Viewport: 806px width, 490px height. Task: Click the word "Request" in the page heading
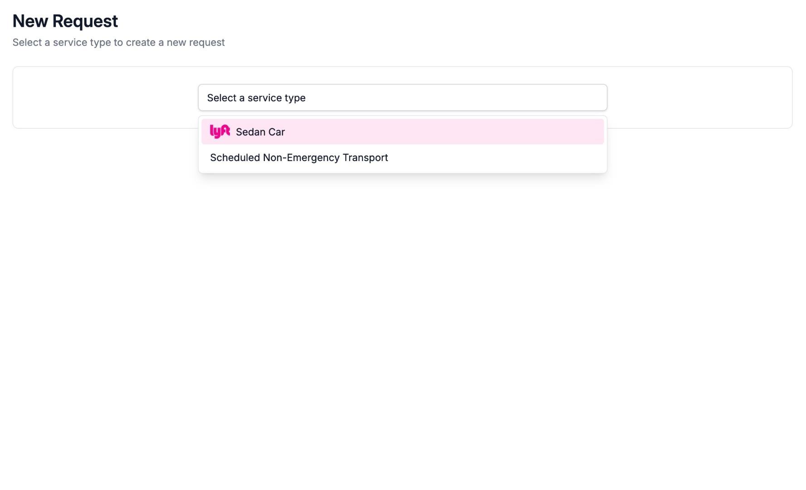coord(85,21)
